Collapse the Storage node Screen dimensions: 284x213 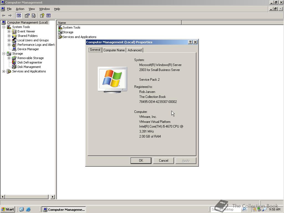(4, 54)
